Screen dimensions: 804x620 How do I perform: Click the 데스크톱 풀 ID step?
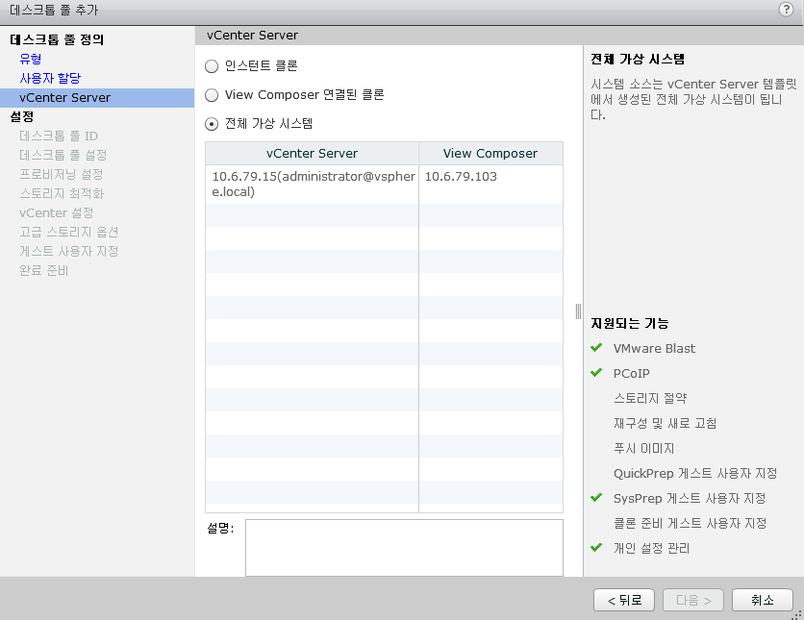pyautogui.click(x=59, y=136)
